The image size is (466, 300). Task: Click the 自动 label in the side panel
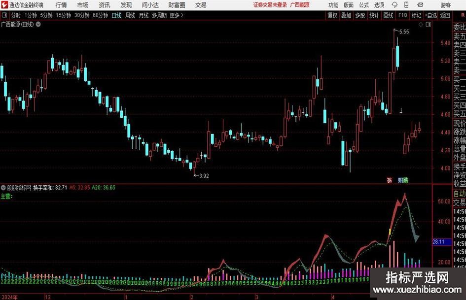pos(459,194)
